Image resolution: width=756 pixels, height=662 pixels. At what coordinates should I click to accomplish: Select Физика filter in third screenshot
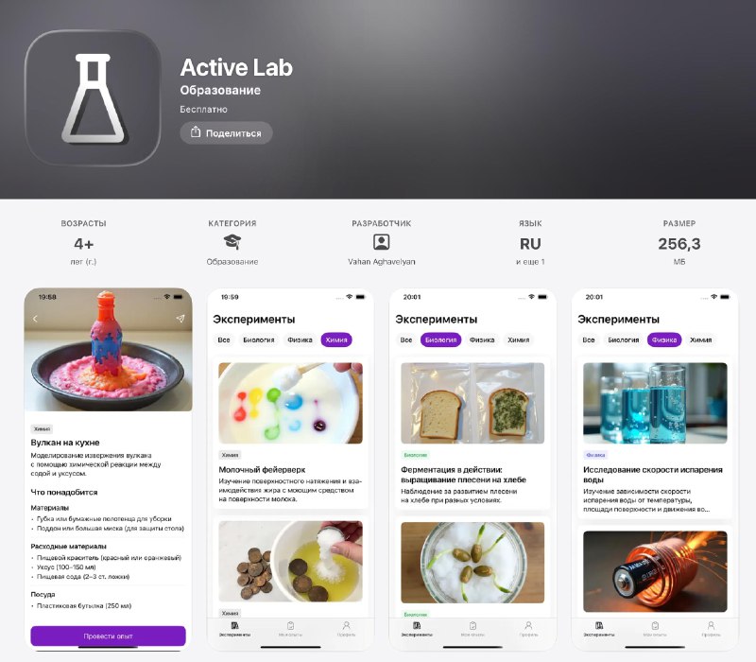(482, 340)
